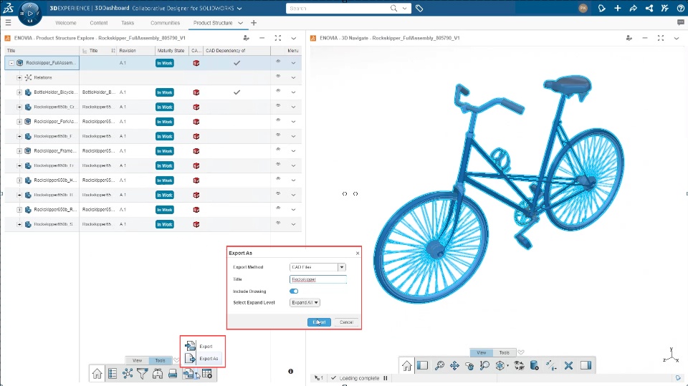Toggle visibility eye for BottleHolder_Bicycle row
This screenshot has height=386, width=688.
click(x=278, y=91)
